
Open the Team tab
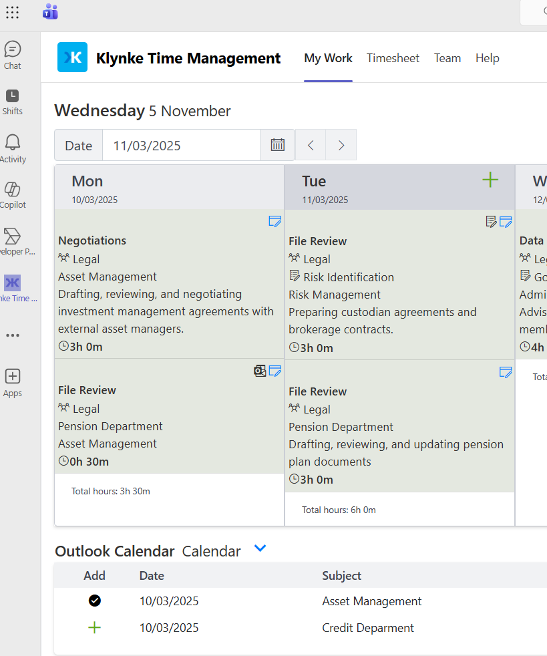[x=447, y=58]
